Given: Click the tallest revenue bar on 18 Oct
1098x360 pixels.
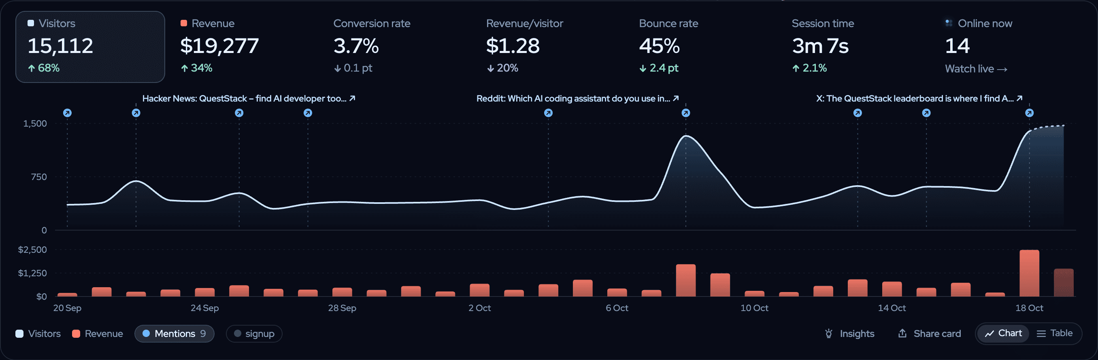Looking at the screenshot, I should pos(1029,273).
